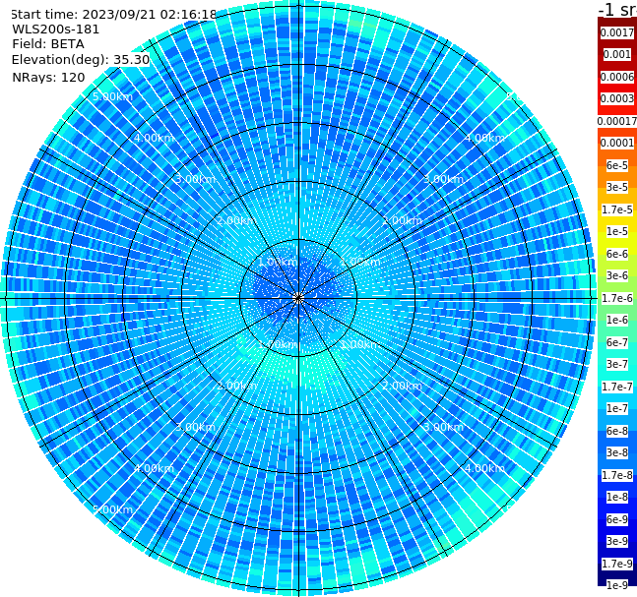
Task: Click the 1e-8 colorbar value
Action: pyautogui.click(x=617, y=497)
